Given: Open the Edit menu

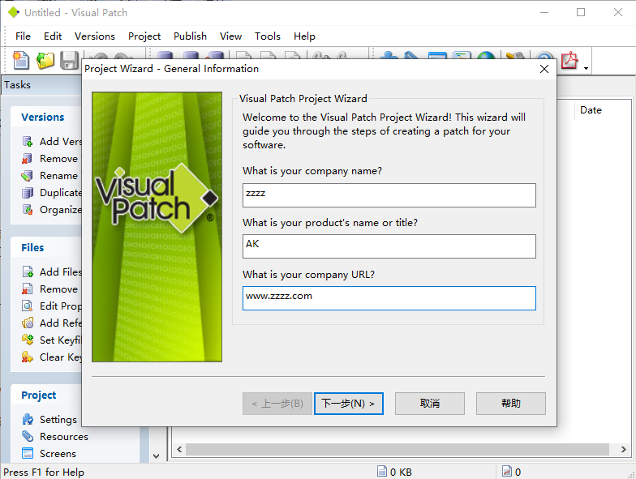Looking at the screenshot, I should click(x=53, y=36).
